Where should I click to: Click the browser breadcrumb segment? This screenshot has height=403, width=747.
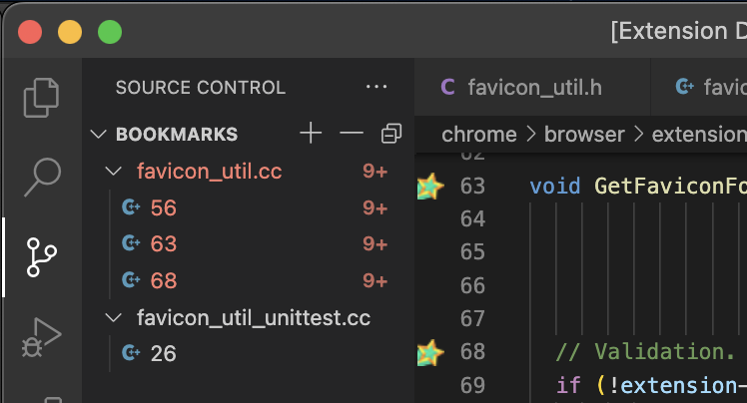(x=584, y=135)
